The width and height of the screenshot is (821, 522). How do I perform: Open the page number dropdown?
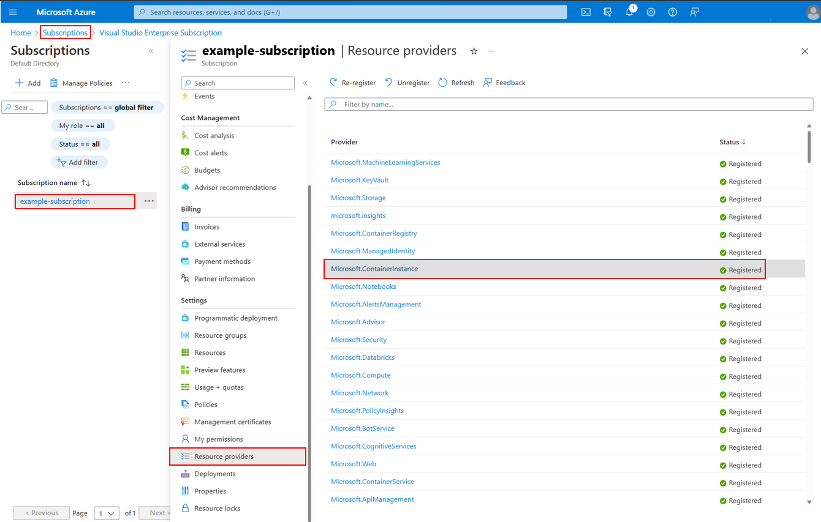point(107,513)
